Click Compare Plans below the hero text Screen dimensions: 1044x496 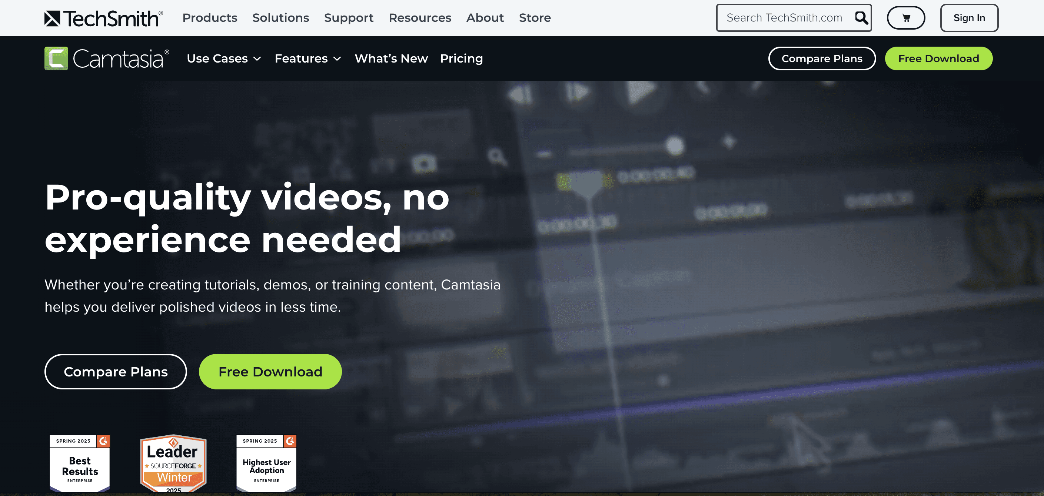pyautogui.click(x=116, y=372)
